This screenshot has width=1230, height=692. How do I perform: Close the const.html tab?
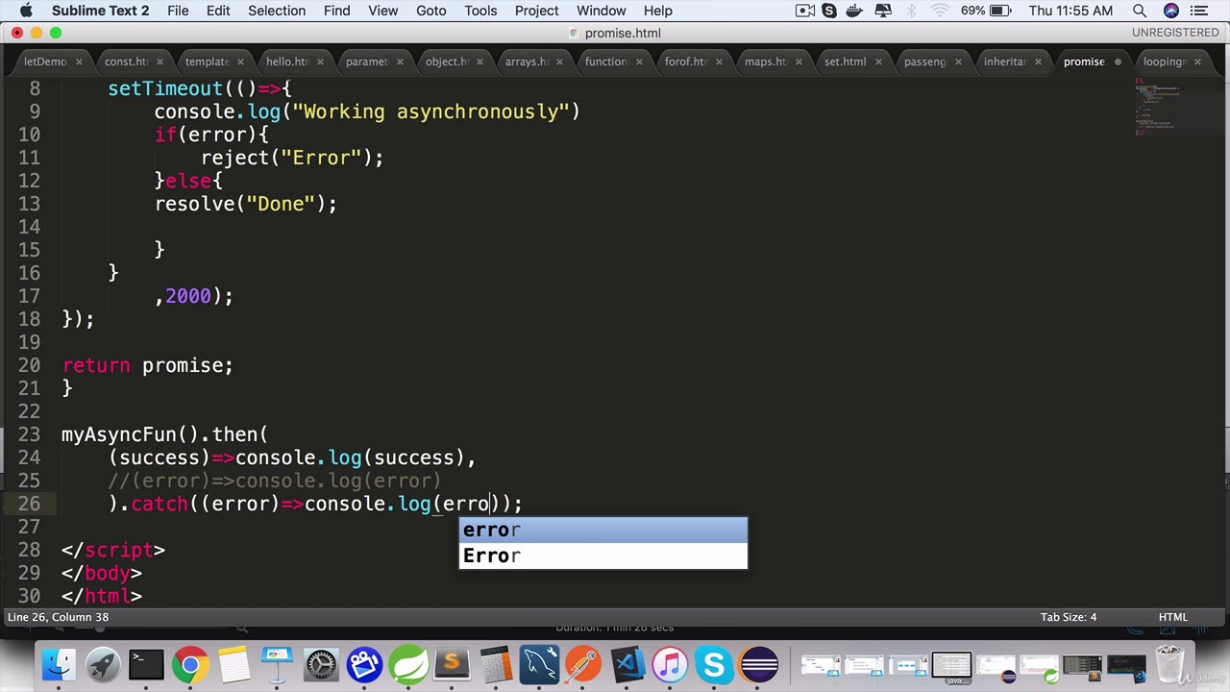pos(160,62)
